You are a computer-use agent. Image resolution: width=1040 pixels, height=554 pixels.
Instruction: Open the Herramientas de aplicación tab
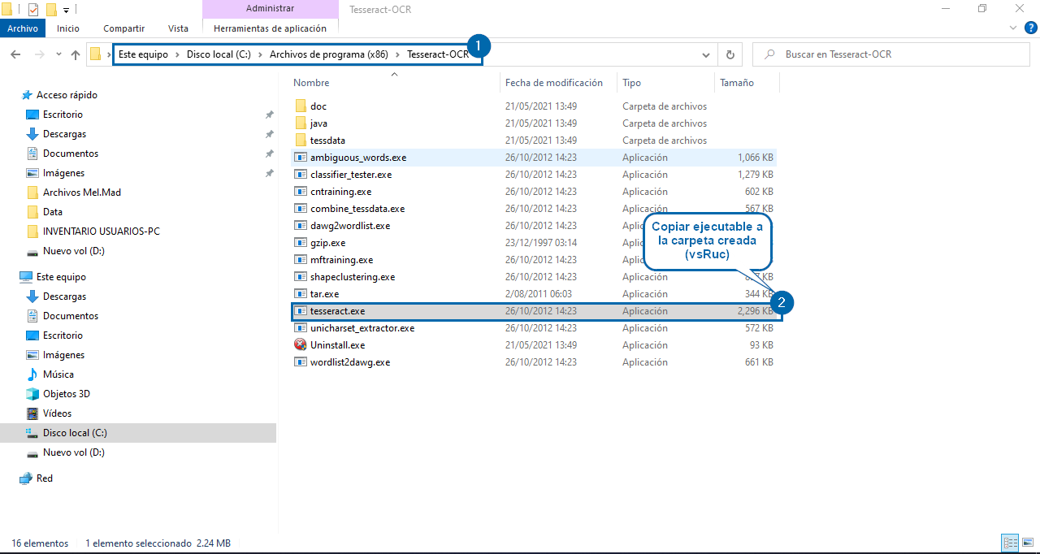[x=271, y=28]
